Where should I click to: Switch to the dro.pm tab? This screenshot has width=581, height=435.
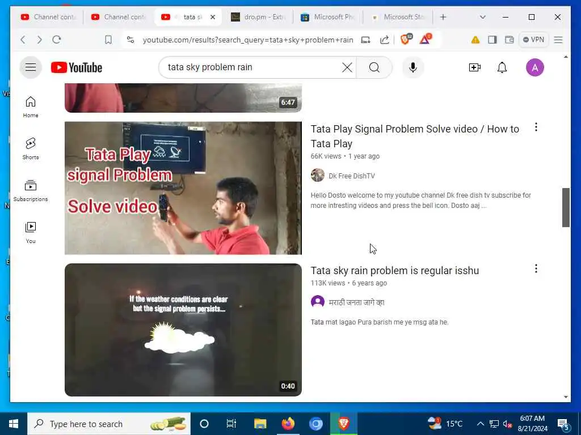(258, 17)
